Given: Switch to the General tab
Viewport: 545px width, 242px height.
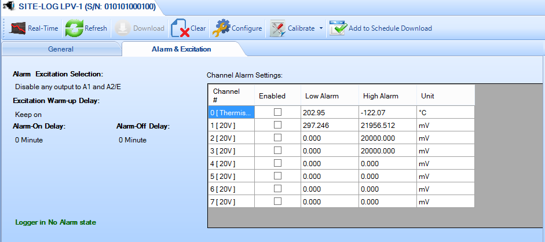Looking at the screenshot, I should click(60, 49).
